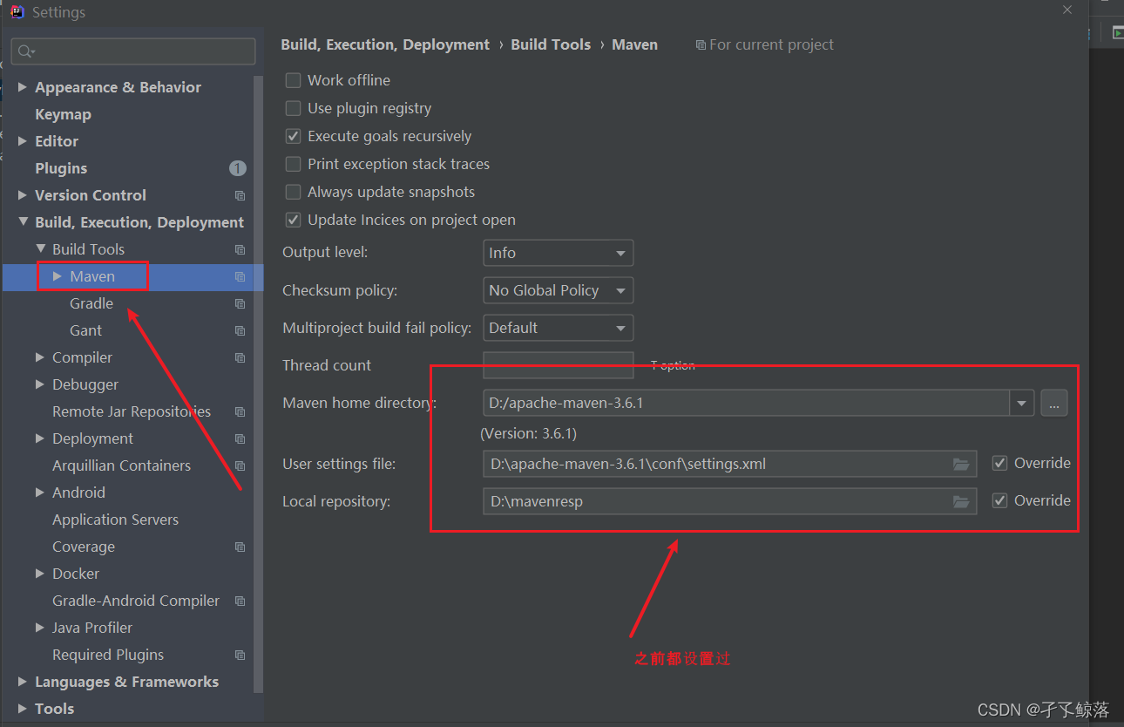
Task: Toggle Override for User settings file
Action: coord(1000,463)
